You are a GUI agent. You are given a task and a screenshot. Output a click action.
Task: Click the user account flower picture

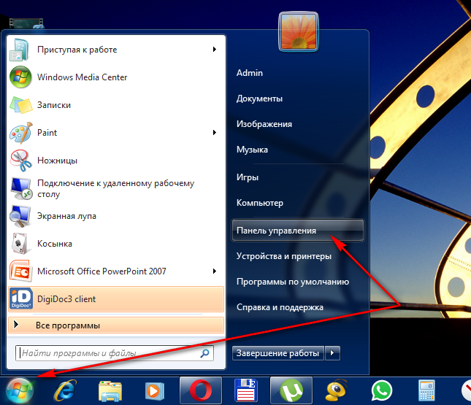click(x=298, y=31)
